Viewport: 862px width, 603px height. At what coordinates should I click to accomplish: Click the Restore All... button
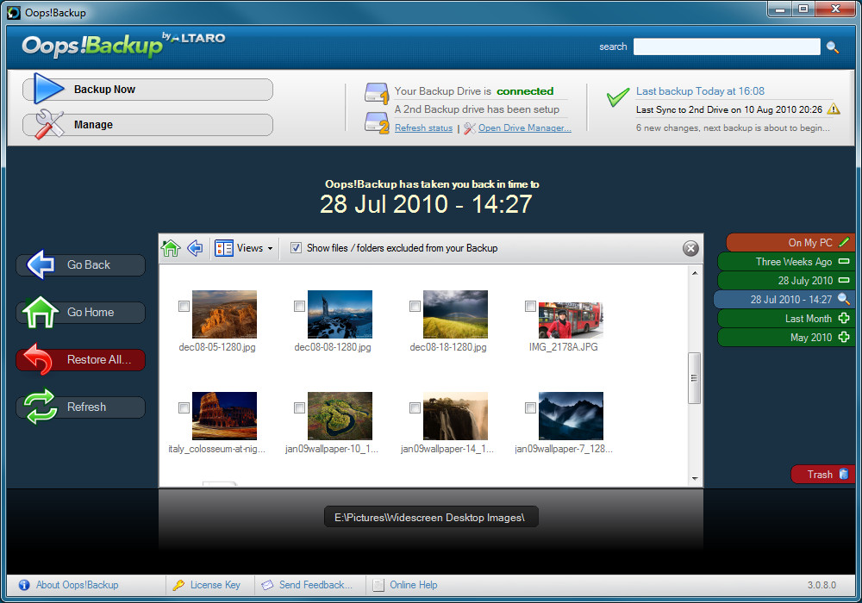tap(81, 360)
